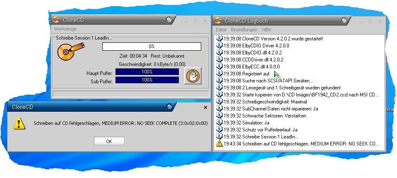Image resolution: width=397 pixels, height=178 pixels.
Task: Open the Werkzeuge menu
Action: (65, 29)
